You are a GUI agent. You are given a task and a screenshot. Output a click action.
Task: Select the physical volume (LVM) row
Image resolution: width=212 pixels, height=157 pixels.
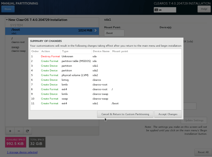click(106, 75)
